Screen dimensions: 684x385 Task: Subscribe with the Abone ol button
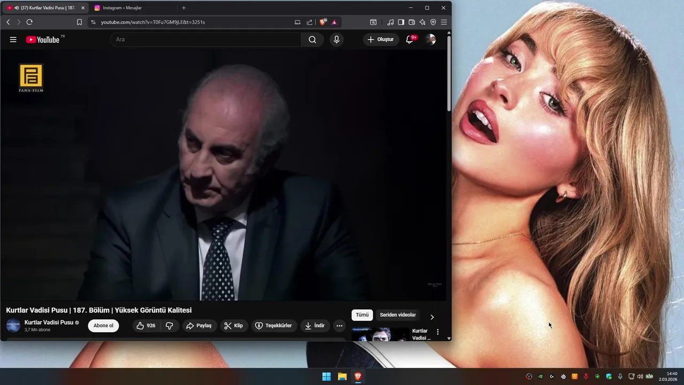pyautogui.click(x=103, y=326)
